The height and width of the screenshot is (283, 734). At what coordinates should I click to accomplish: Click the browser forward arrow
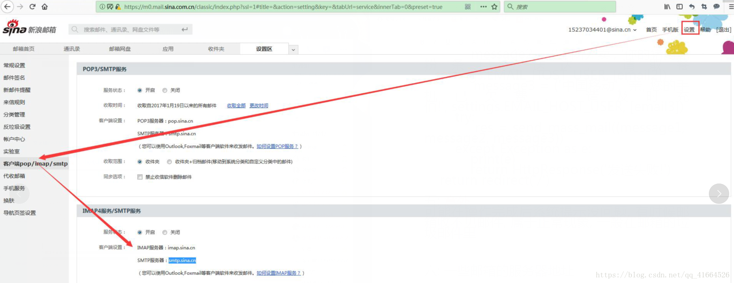[20, 6]
